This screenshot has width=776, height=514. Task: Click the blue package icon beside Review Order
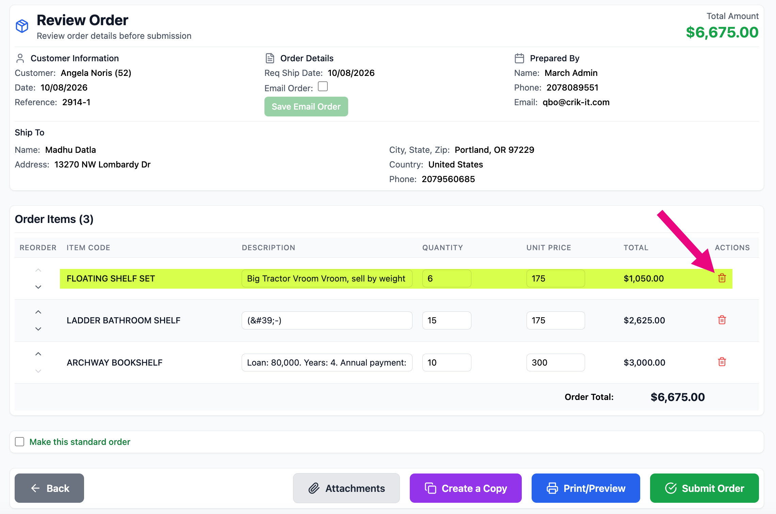click(x=22, y=26)
